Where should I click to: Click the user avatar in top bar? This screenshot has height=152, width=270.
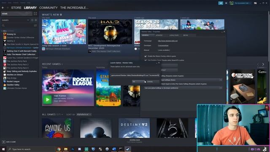tap(232, 3)
